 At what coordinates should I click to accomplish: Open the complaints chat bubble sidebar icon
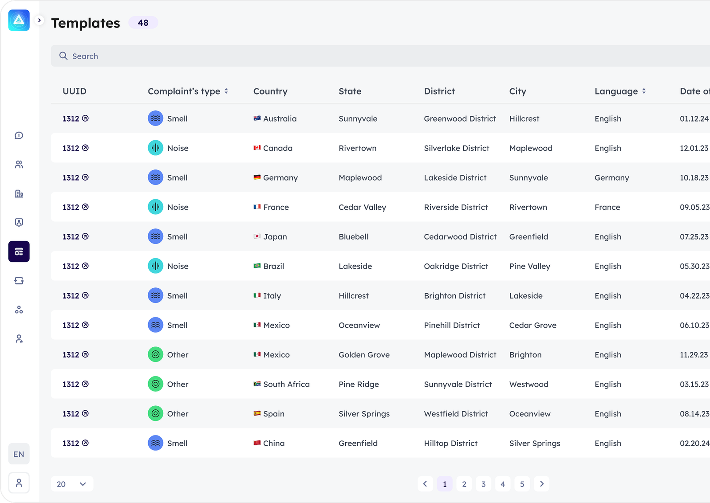coord(19,135)
